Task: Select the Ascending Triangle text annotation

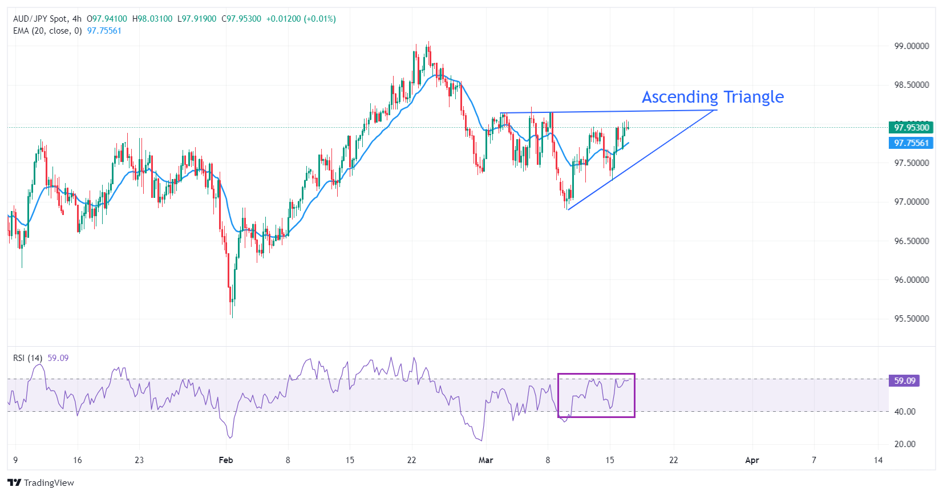Action: pos(713,97)
